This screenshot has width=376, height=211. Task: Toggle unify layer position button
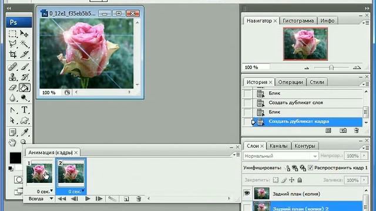(x=287, y=168)
